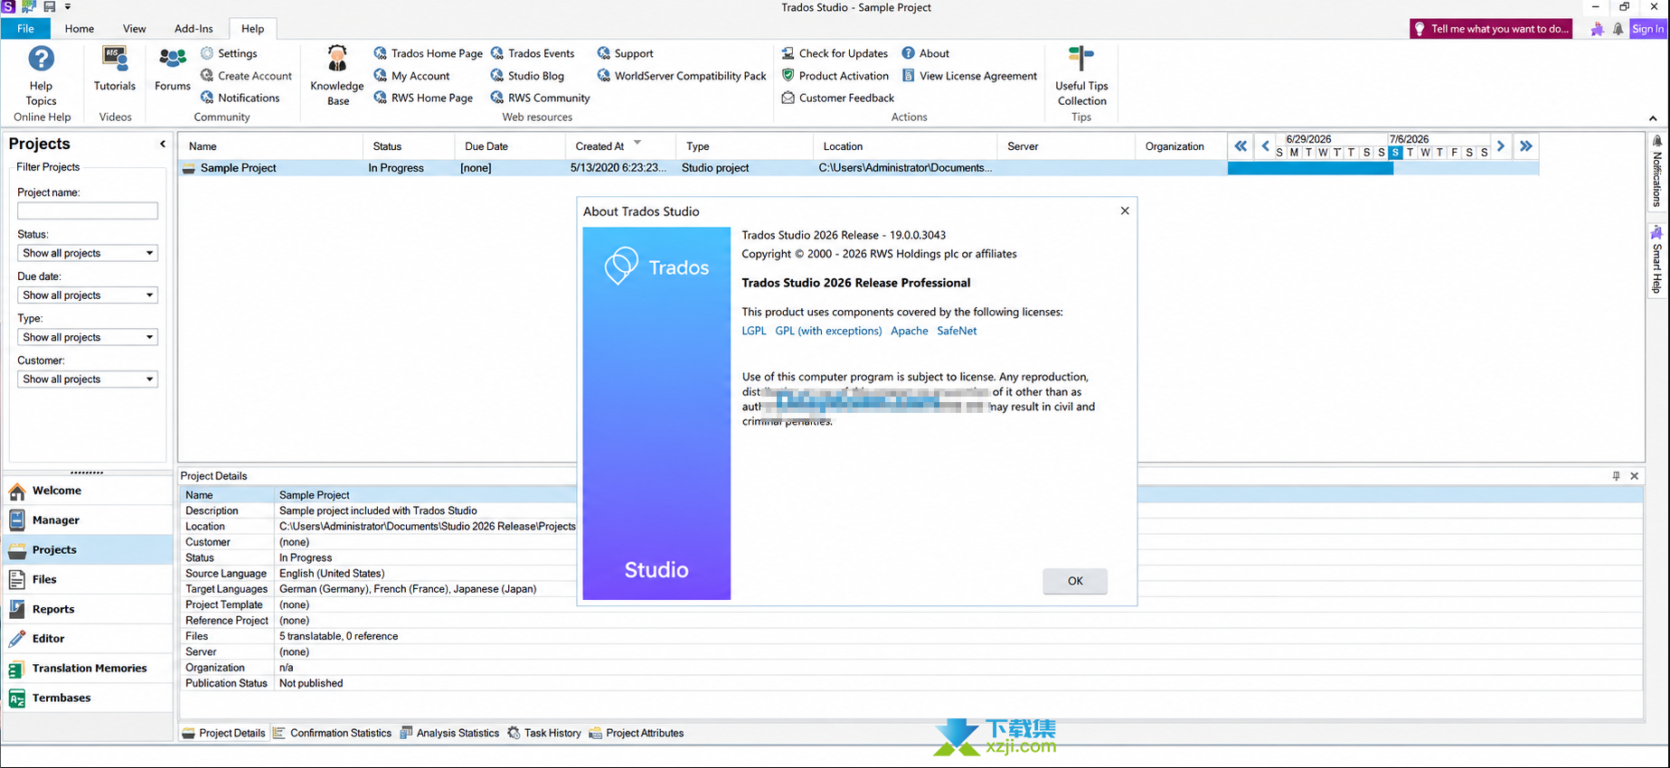Open the Translation Memories view
This screenshot has height=768, width=1670.
(88, 669)
